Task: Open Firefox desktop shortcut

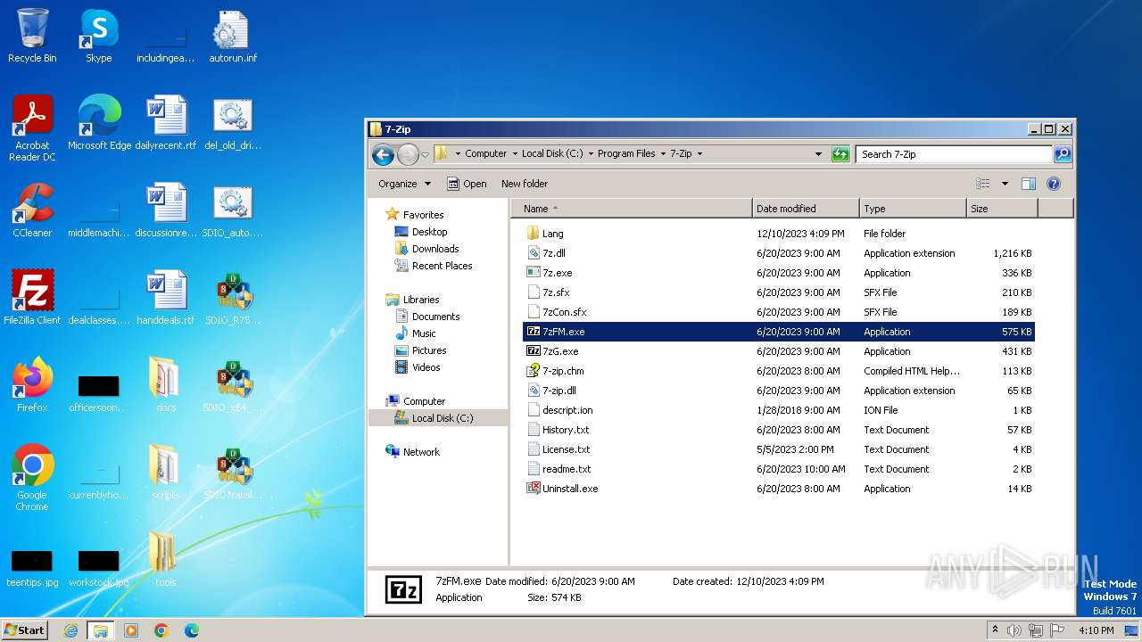Action: click(x=32, y=384)
